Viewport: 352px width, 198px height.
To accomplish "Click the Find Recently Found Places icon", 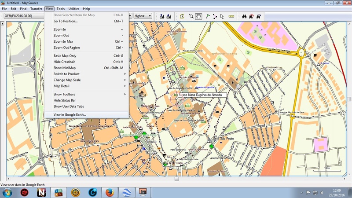I will 259,16.
